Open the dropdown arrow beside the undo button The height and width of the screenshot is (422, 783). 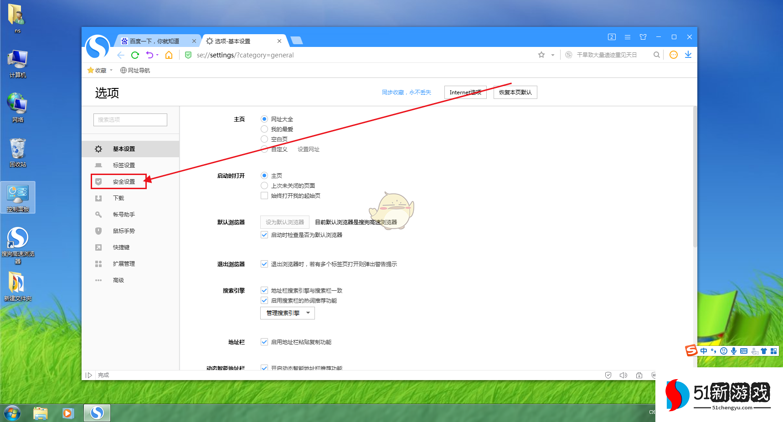158,55
